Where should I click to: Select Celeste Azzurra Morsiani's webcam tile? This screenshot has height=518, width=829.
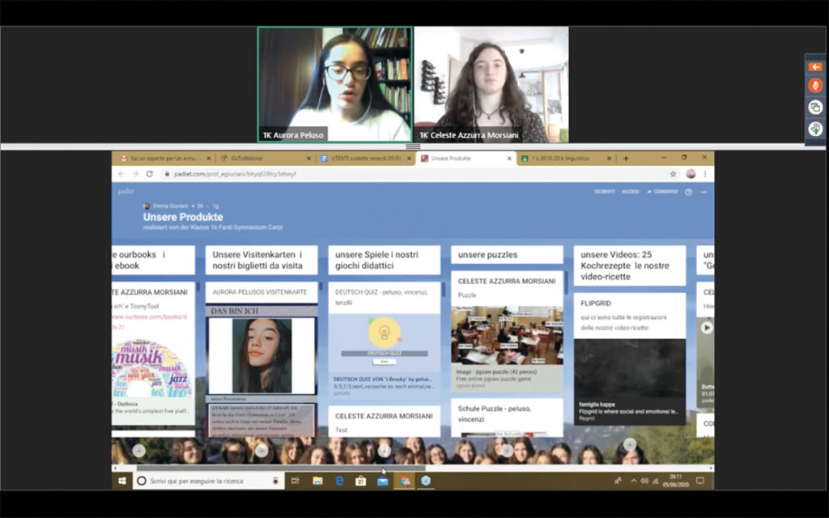click(491, 84)
